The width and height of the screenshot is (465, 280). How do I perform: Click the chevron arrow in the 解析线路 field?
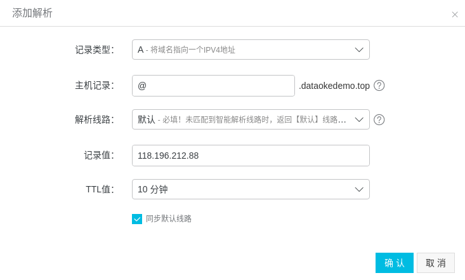click(x=359, y=119)
